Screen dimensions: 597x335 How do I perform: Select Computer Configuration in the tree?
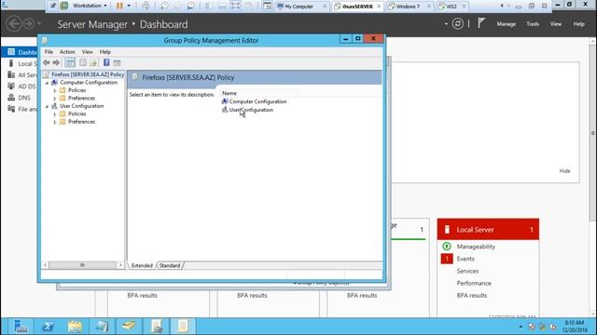click(89, 83)
